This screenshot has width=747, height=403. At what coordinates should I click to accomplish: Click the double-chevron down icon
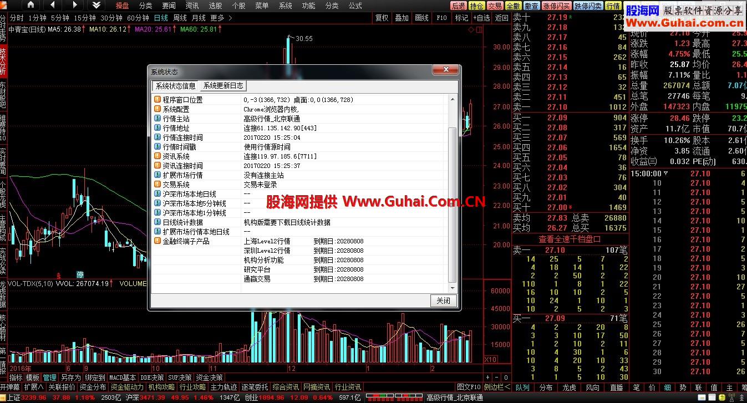tap(96, 5)
